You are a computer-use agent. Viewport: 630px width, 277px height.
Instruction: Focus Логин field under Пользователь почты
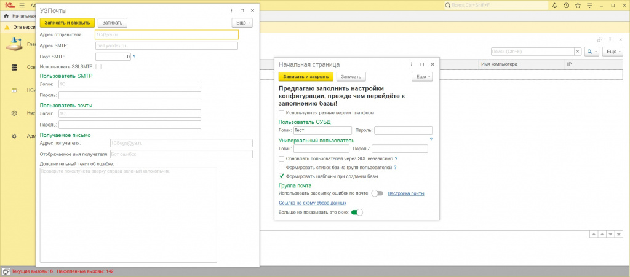click(x=130, y=114)
